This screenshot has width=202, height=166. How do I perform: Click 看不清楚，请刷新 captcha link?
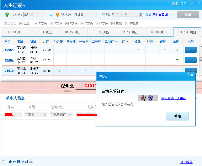click(173, 98)
